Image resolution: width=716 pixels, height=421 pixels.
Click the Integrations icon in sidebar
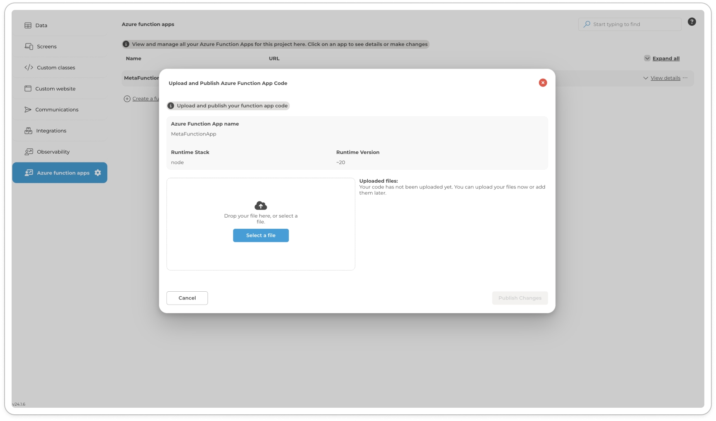click(x=28, y=131)
